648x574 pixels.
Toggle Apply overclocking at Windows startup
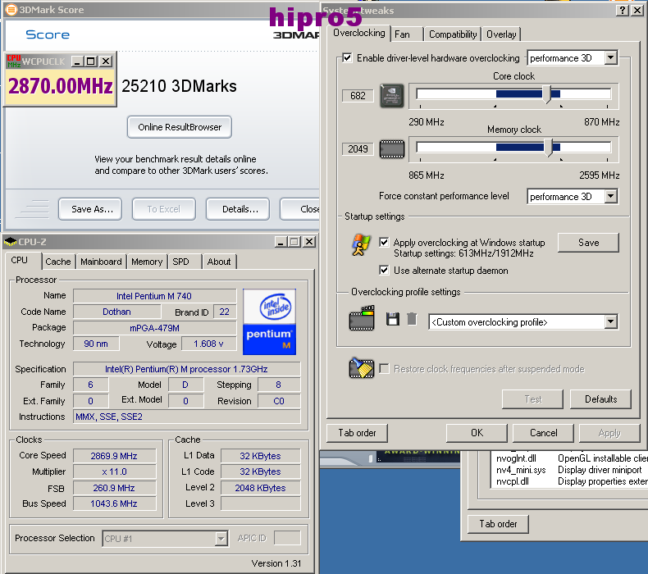coord(384,242)
